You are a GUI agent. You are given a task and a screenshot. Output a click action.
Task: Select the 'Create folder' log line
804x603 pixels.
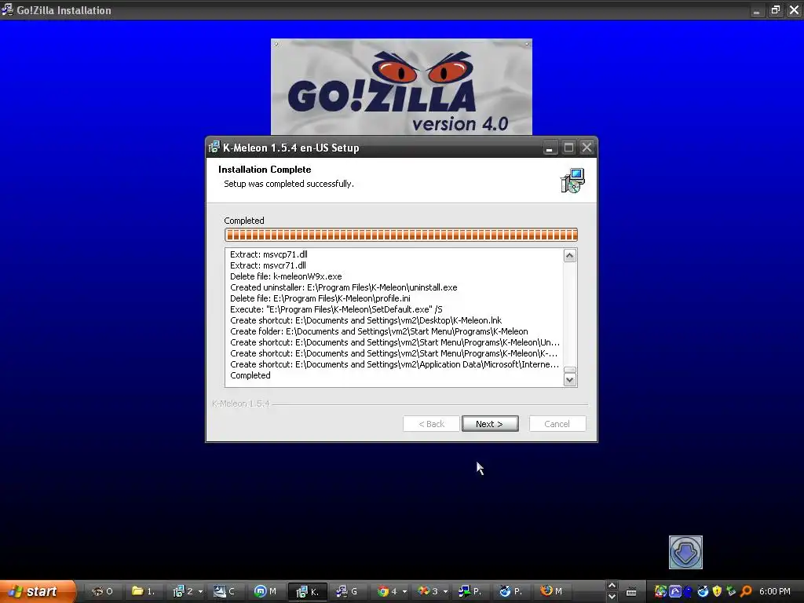point(379,332)
